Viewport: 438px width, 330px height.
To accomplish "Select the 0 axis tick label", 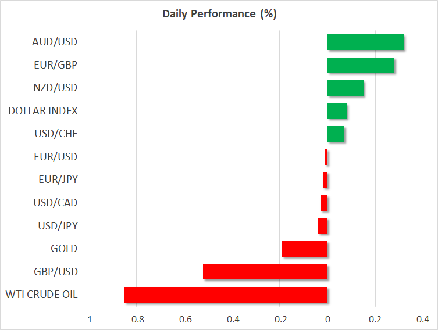I will click(327, 319).
